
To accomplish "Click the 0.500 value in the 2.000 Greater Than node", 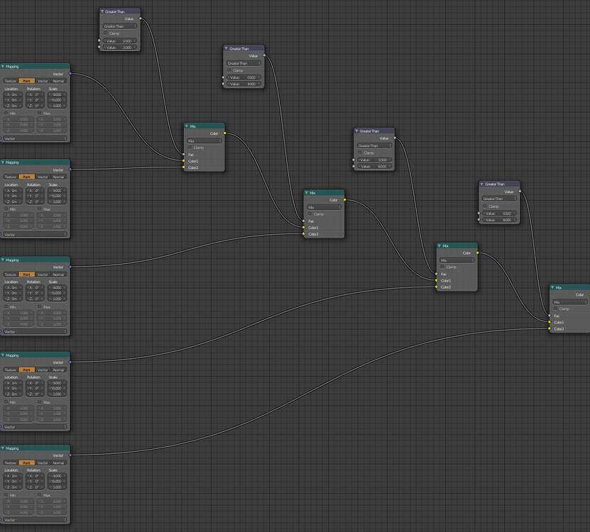I will 120,40.
